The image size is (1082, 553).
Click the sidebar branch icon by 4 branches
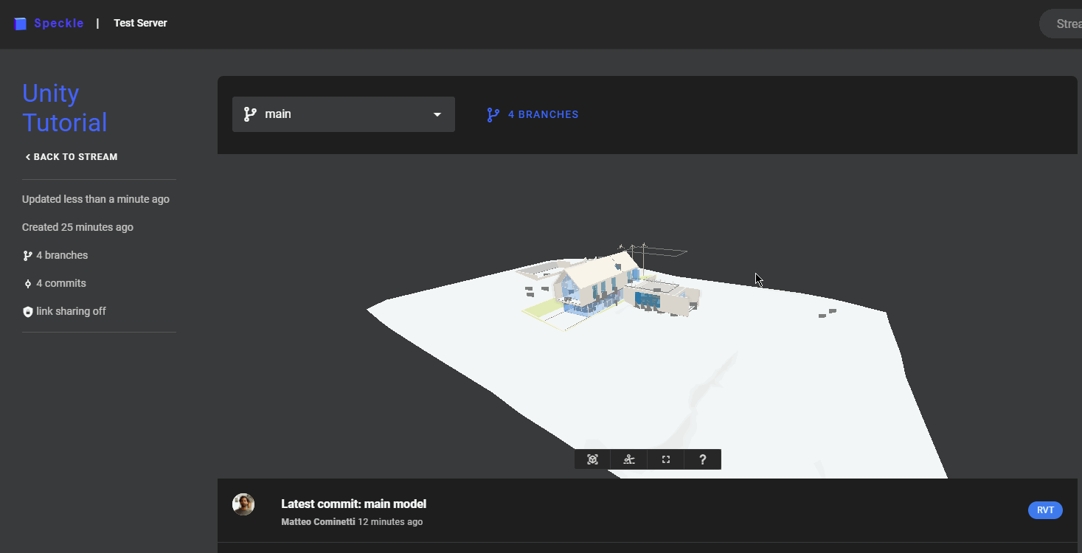[28, 256]
